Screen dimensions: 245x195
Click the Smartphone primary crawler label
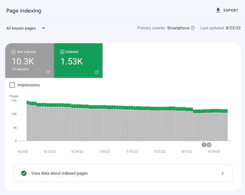(178, 28)
